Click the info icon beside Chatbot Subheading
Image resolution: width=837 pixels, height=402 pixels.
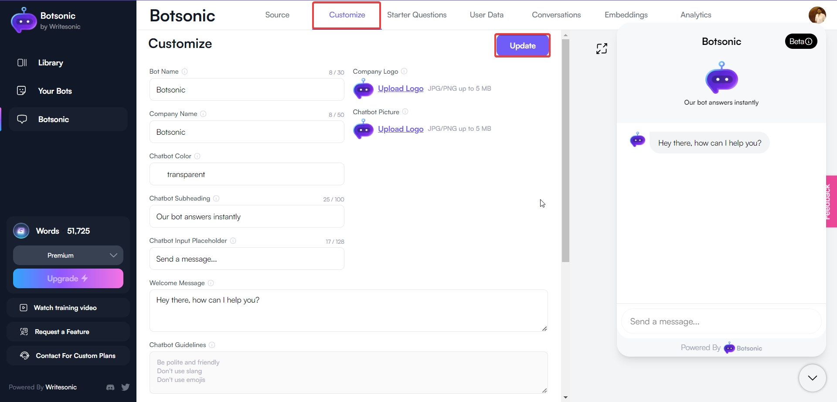[216, 198]
